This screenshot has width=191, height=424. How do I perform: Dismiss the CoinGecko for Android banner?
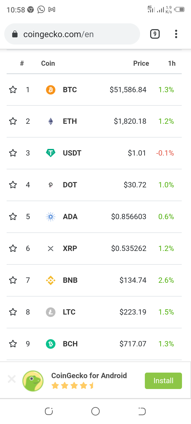click(x=12, y=379)
